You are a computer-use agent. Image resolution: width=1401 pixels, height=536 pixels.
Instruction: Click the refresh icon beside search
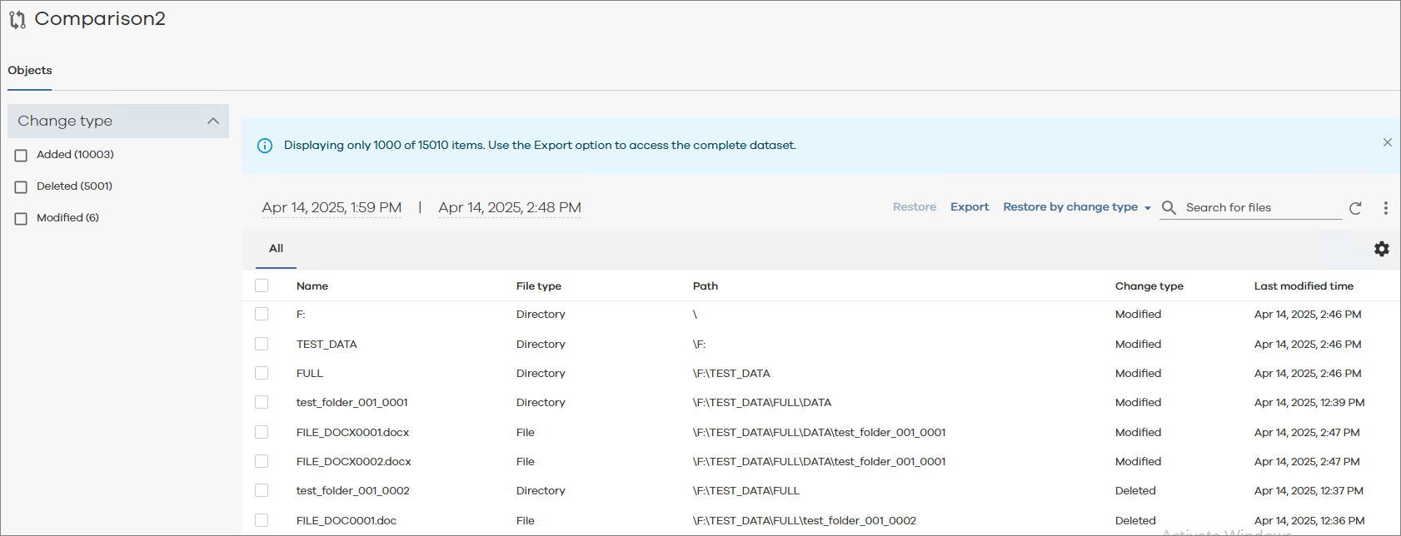point(1355,208)
